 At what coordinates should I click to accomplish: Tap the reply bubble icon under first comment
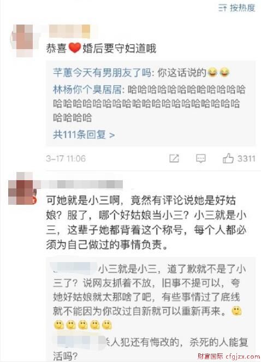pyautogui.click(x=200, y=158)
